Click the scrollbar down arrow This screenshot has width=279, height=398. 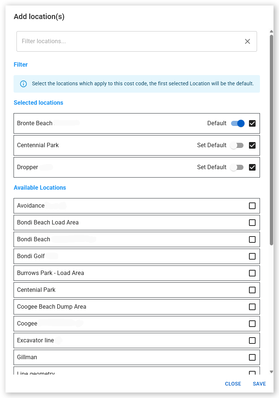coord(271,372)
